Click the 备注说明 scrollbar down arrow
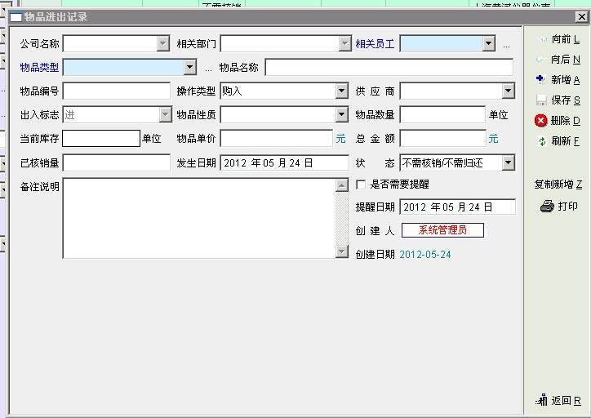 342,251
